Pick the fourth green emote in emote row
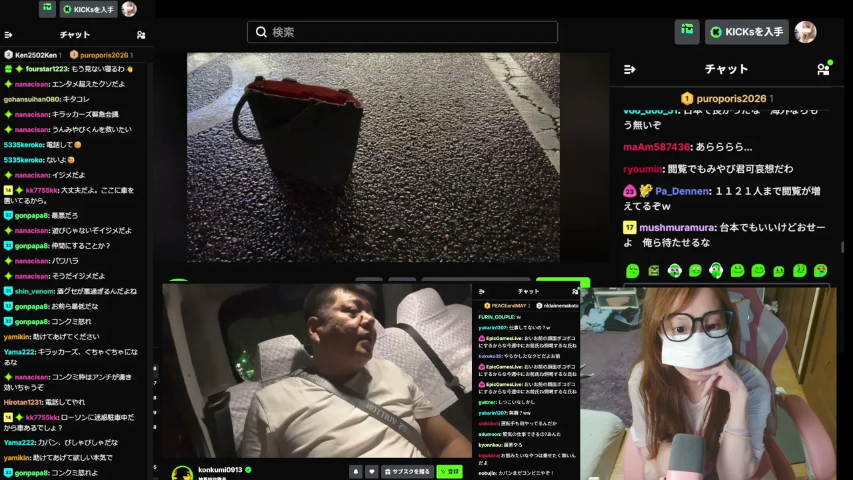The width and height of the screenshot is (853, 480). pos(696,270)
